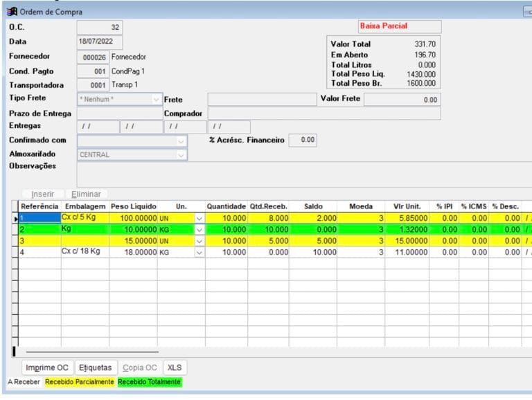The height and width of the screenshot is (400, 532).
Task: Click Vlr Unit. cell 5.85000
Action: pyautogui.click(x=407, y=218)
